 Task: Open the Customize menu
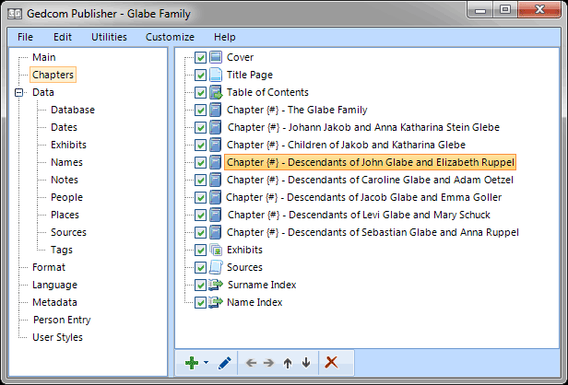170,37
